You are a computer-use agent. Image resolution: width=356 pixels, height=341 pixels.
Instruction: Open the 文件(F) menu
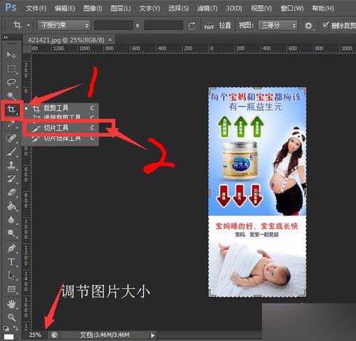point(36,9)
